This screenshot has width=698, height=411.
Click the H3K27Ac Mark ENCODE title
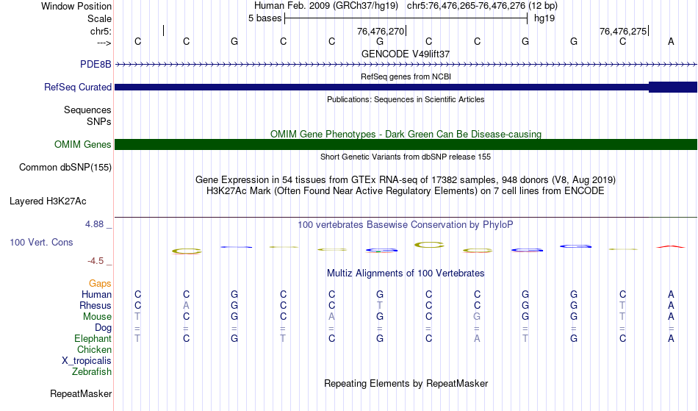[406, 191]
